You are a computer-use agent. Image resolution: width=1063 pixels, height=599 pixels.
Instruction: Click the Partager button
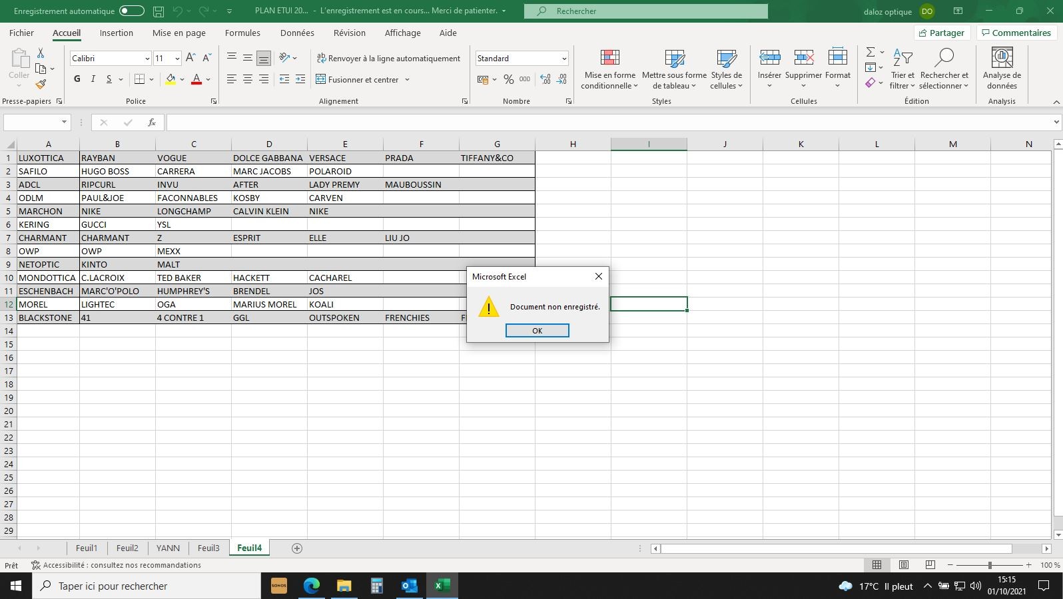click(x=941, y=33)
